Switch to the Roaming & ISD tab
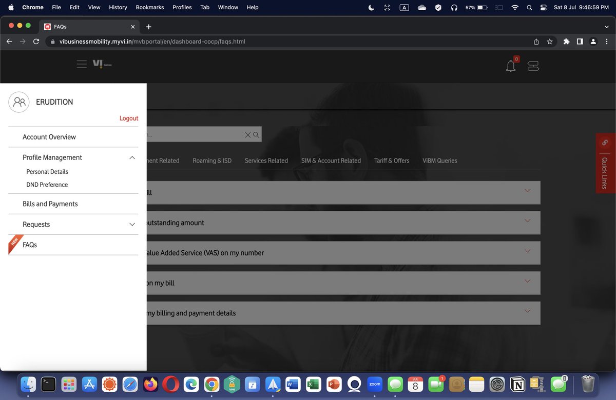Viewport: 616px width, 400px height. pyautogui.click(x=212, y=161)
